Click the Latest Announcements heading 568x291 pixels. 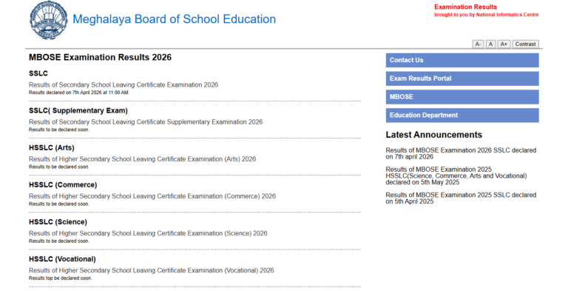pyautogui.click(x=434, y=135)
